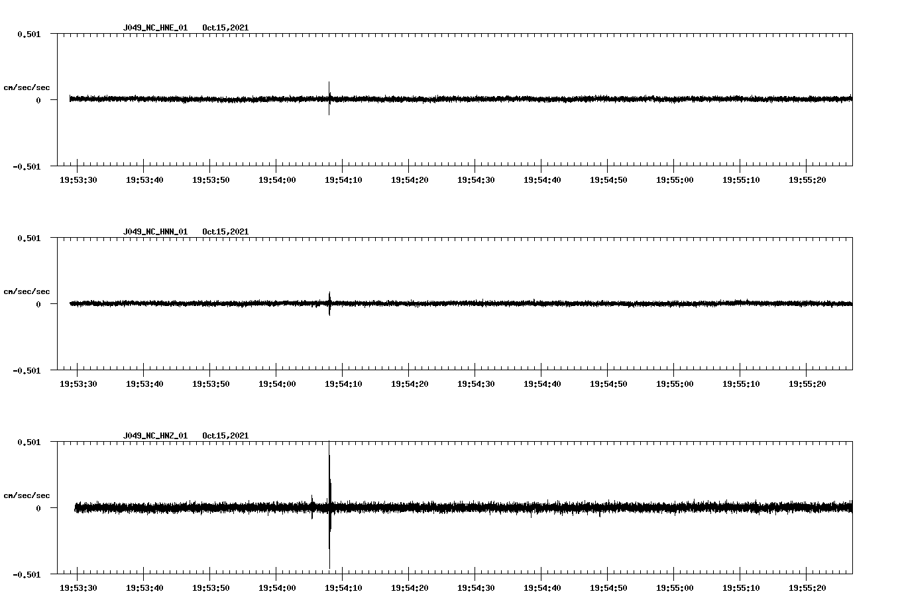Screen dimensions: 900x612
Task: Click the 0.501 upper limit on HNN axis
Action: [x=28, y=238]
